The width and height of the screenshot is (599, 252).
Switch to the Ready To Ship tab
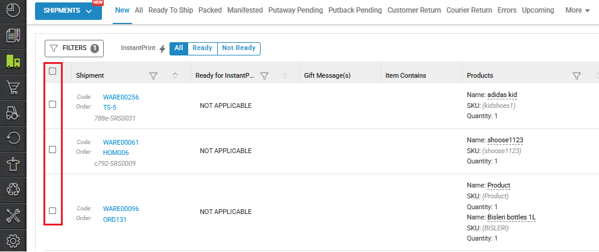(x=171, y=10)
